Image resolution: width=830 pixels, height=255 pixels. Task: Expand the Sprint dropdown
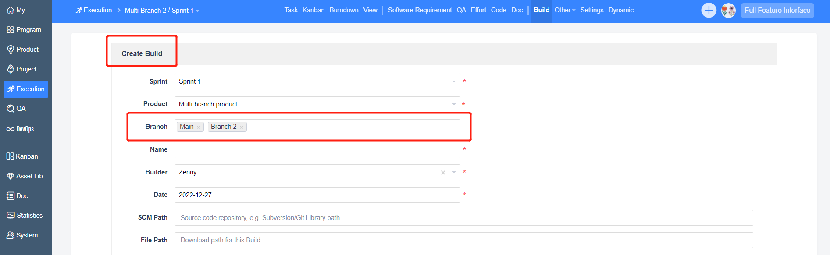point(454,81)
